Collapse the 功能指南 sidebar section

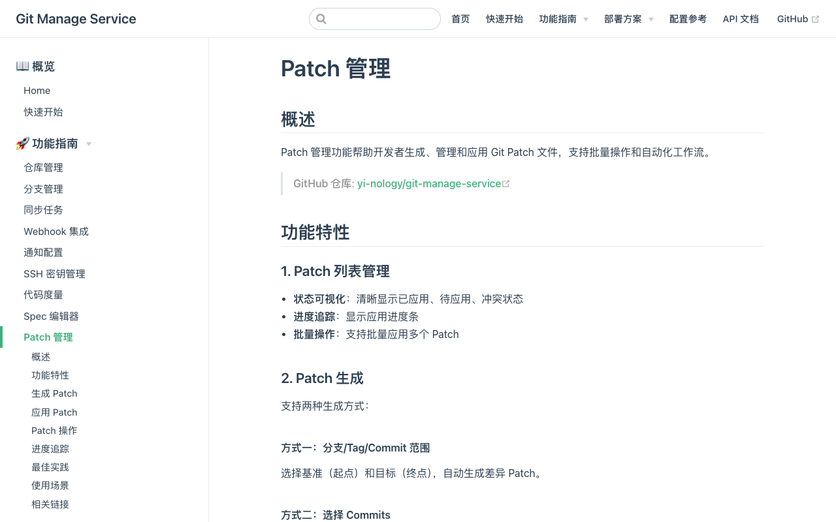point(89,144)
